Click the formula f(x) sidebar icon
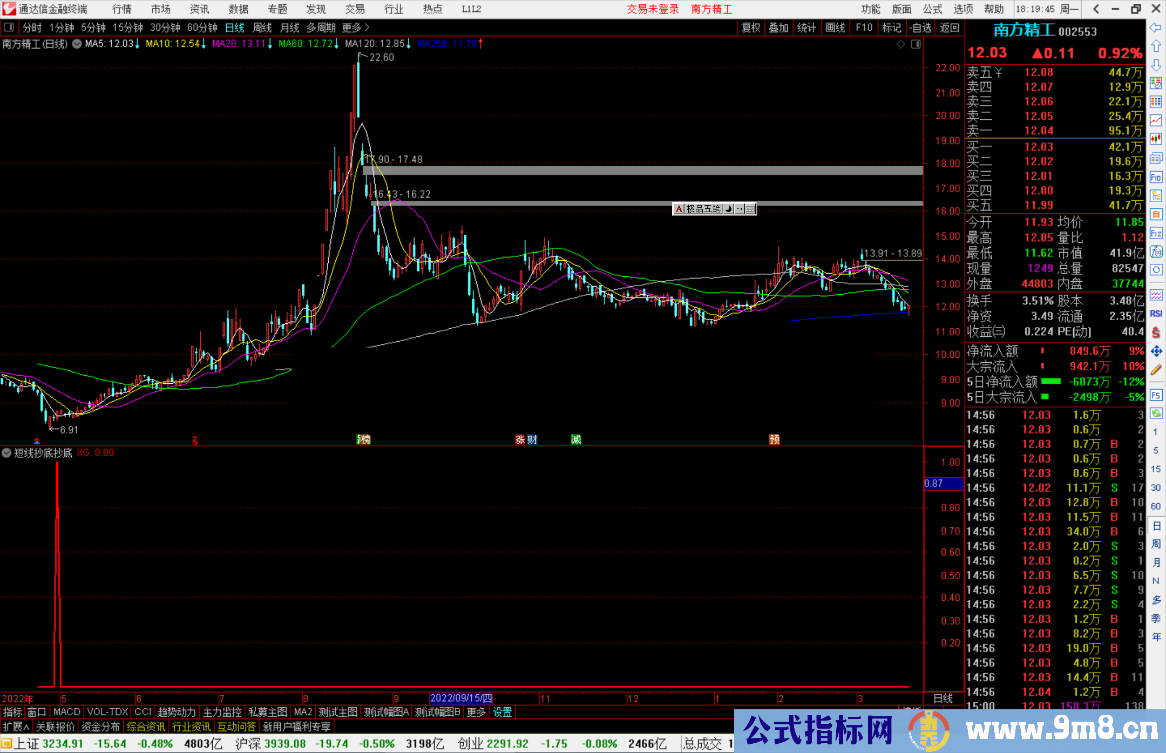Image resolution: width=1166 pixels, height=753 pixels. 1156,252
